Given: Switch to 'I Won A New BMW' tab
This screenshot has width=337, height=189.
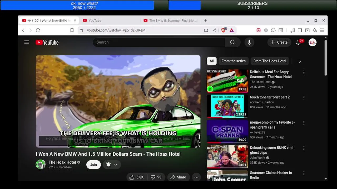Looking at the screenshot, I should point(48,20).
